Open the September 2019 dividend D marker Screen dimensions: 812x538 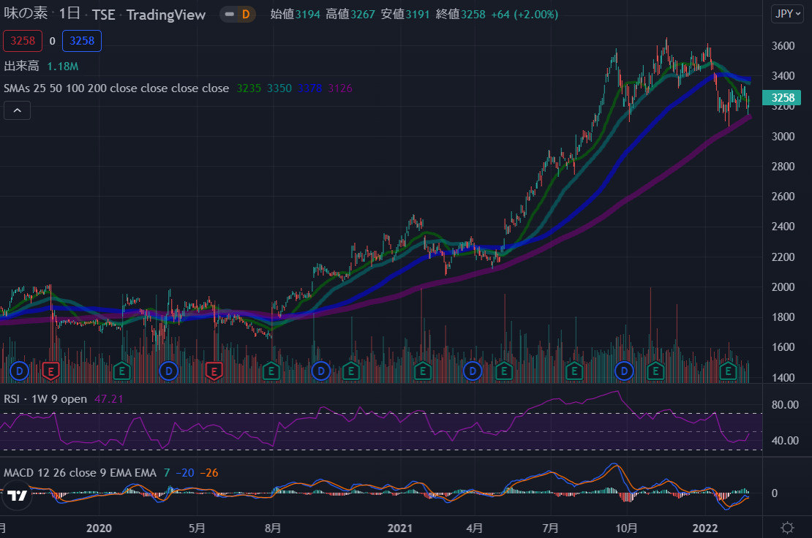(19, 371)
